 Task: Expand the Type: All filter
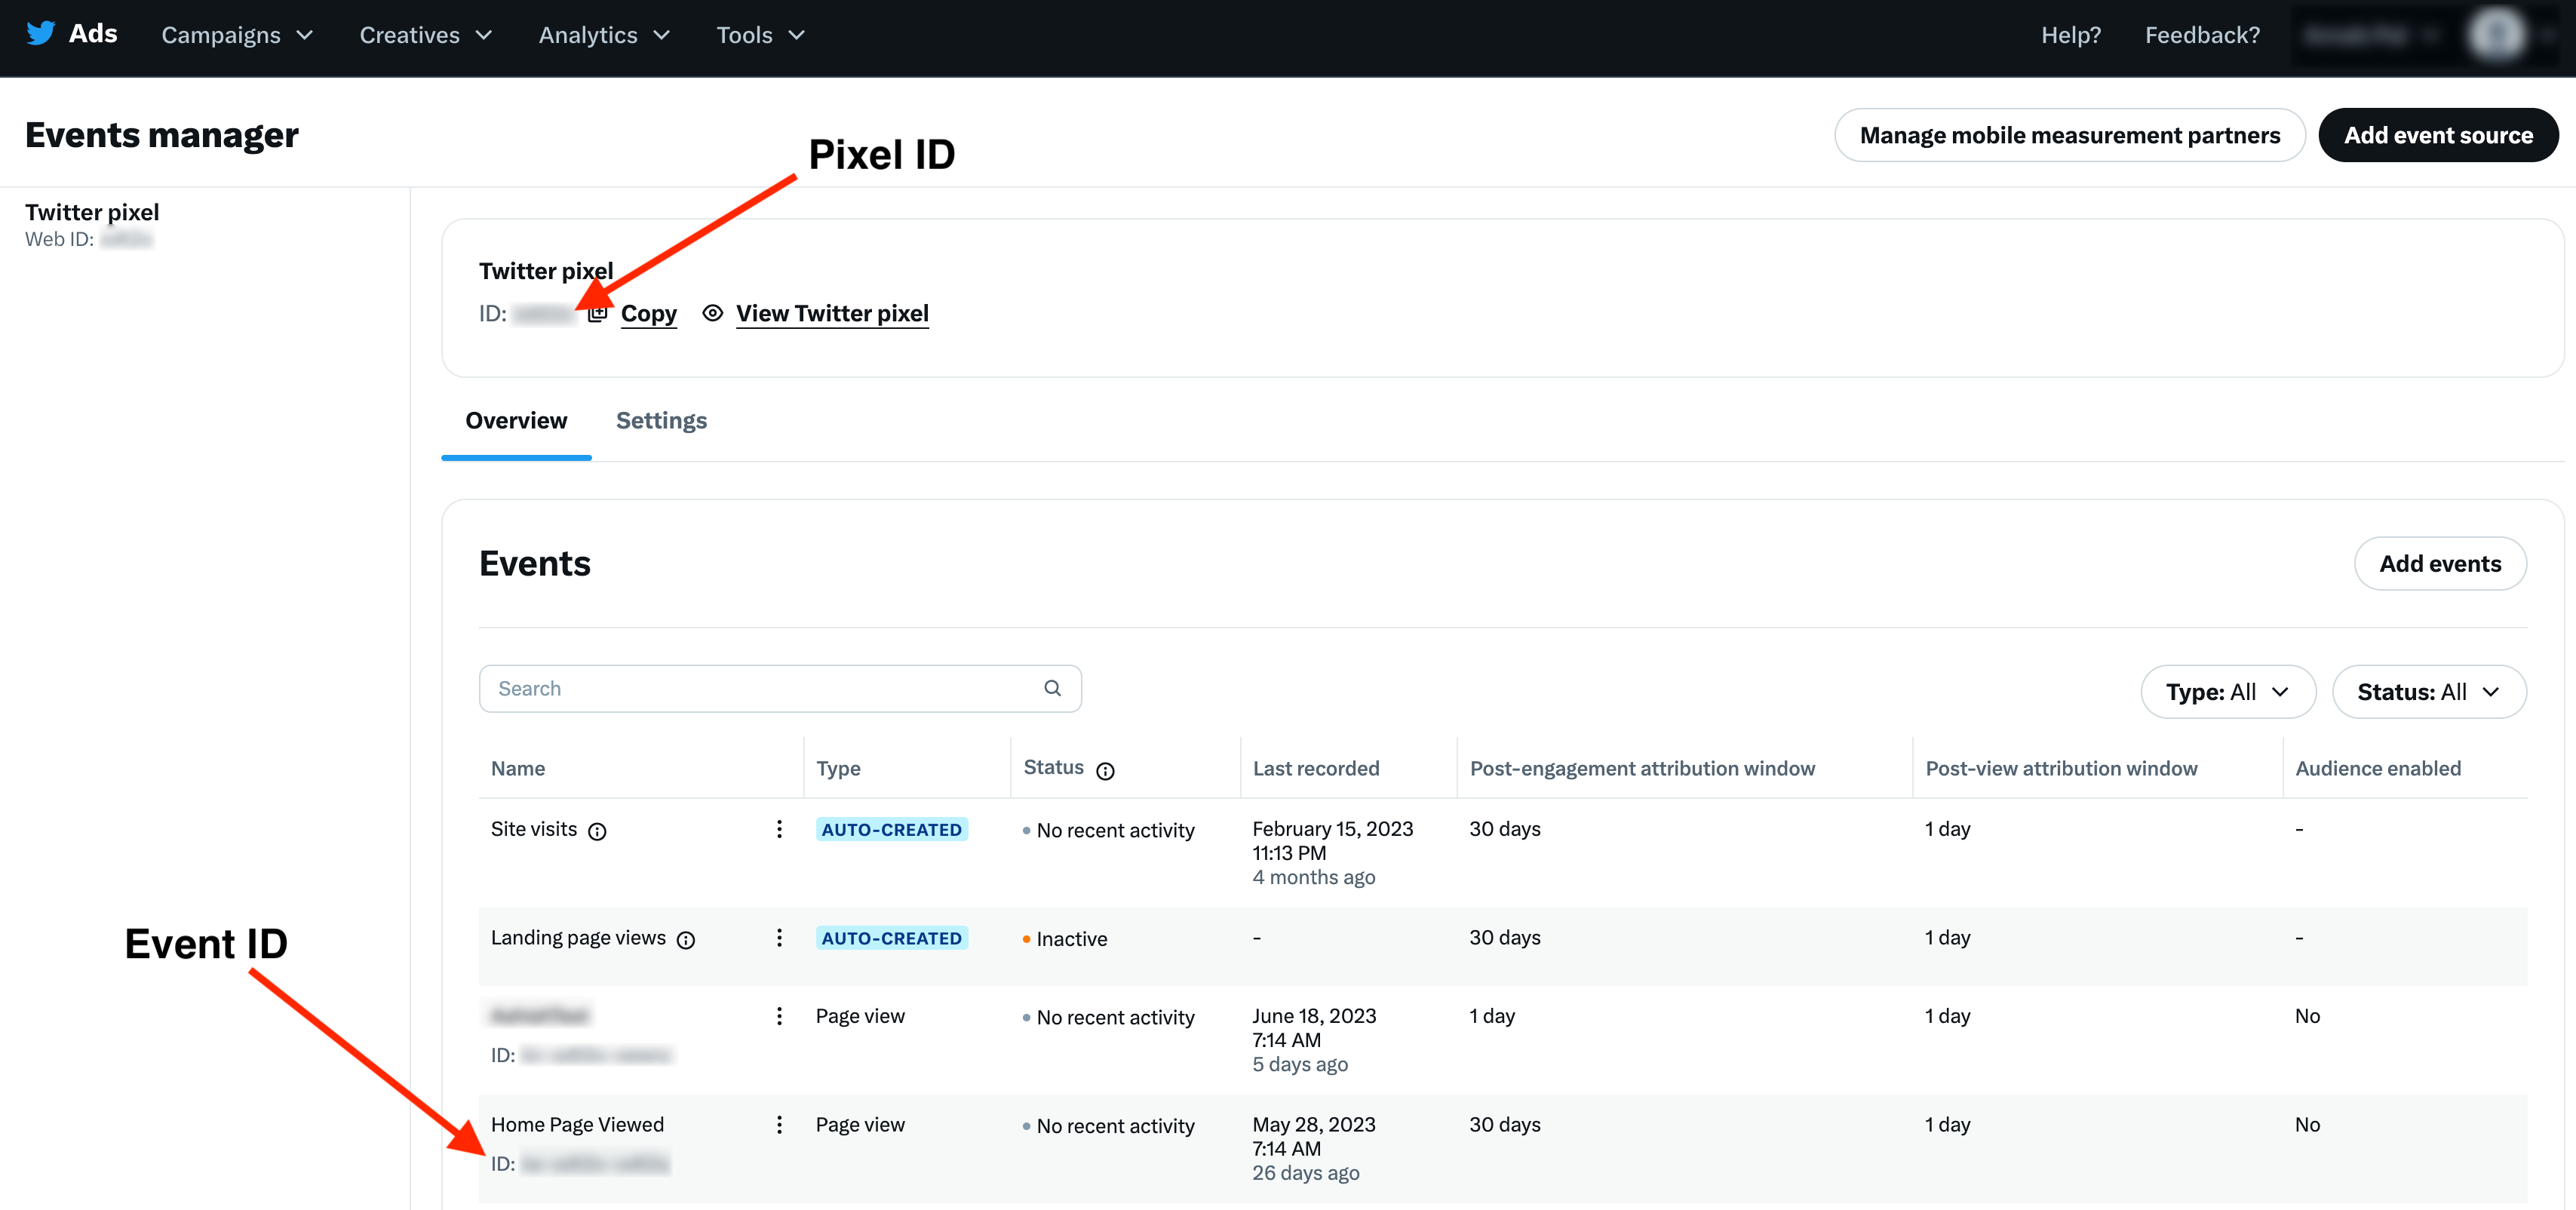tap(2228, 692)
